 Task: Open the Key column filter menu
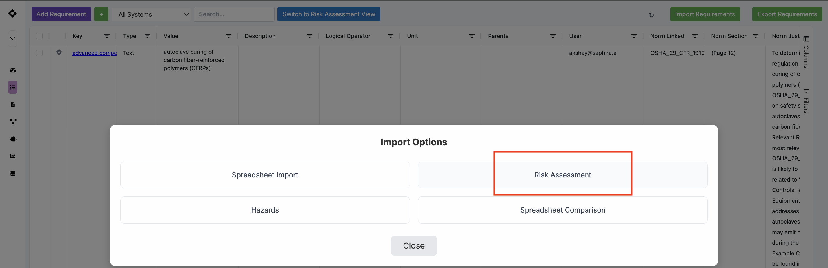pos(107,36)
